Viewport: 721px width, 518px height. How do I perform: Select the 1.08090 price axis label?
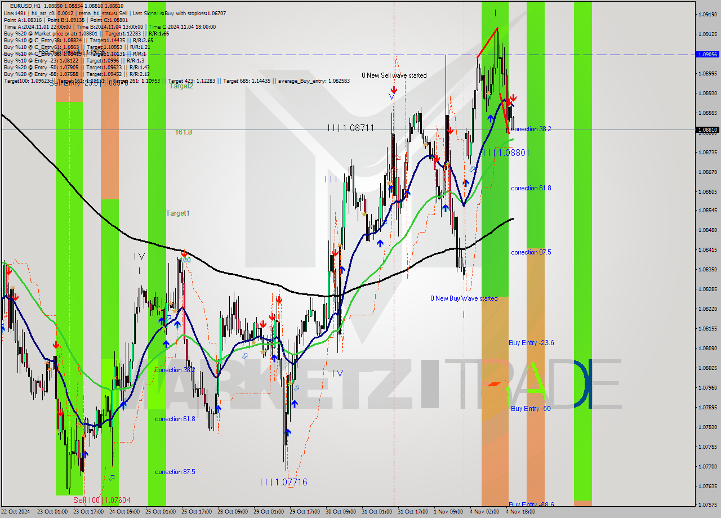[x=707, y=348]
